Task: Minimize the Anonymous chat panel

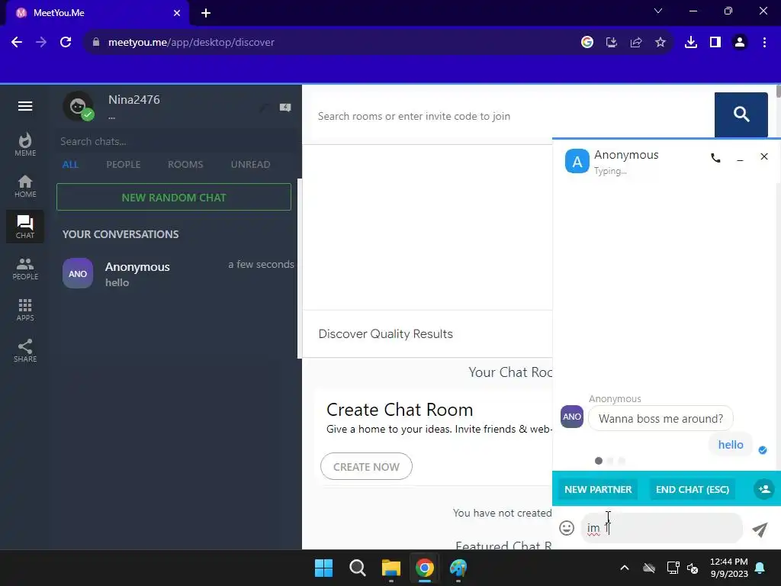Action: coord(740,159)
